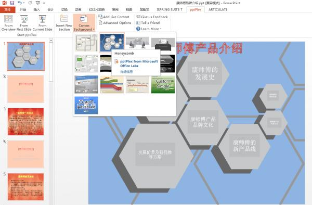Open the quick access toolbar customize arrow

click(44, 3)
